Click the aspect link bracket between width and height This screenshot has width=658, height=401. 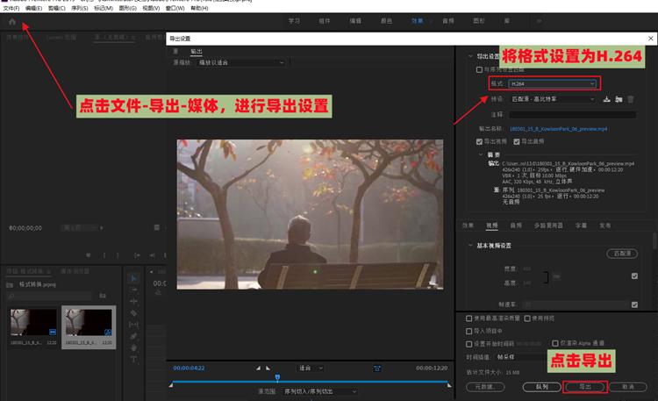pyautogui.click(x=546, y=276)
